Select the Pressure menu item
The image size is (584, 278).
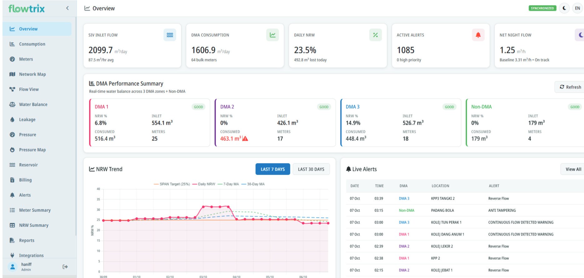[27, 135]
